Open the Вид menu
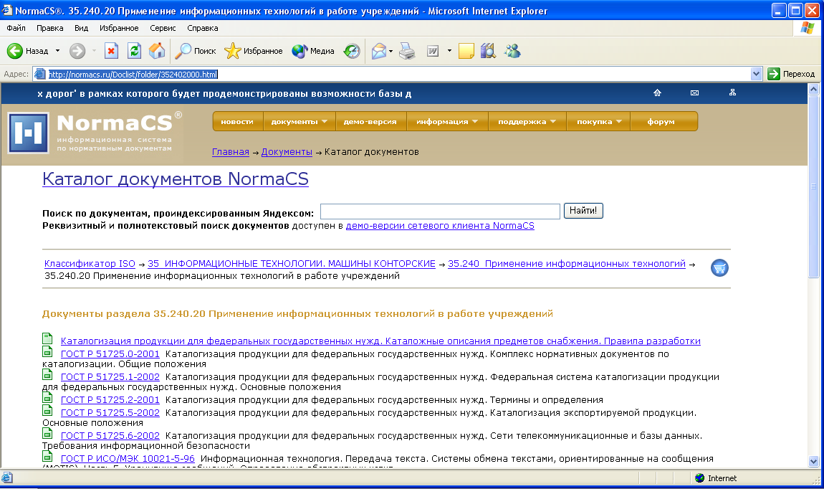The width and height of the screenshot is (824, 489). [82, 28]
